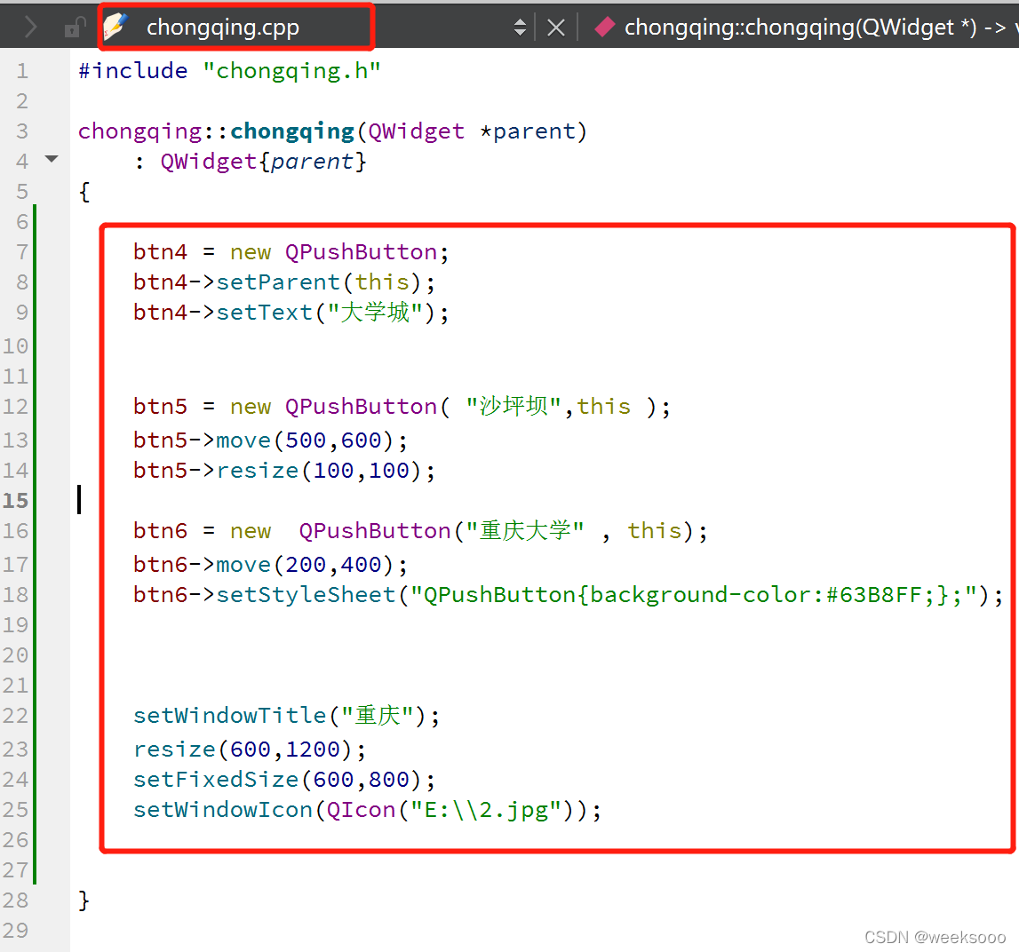Click setWindowTitle("重庆") line
Viewport: 1019px width, 952px height.
point(287,716)
